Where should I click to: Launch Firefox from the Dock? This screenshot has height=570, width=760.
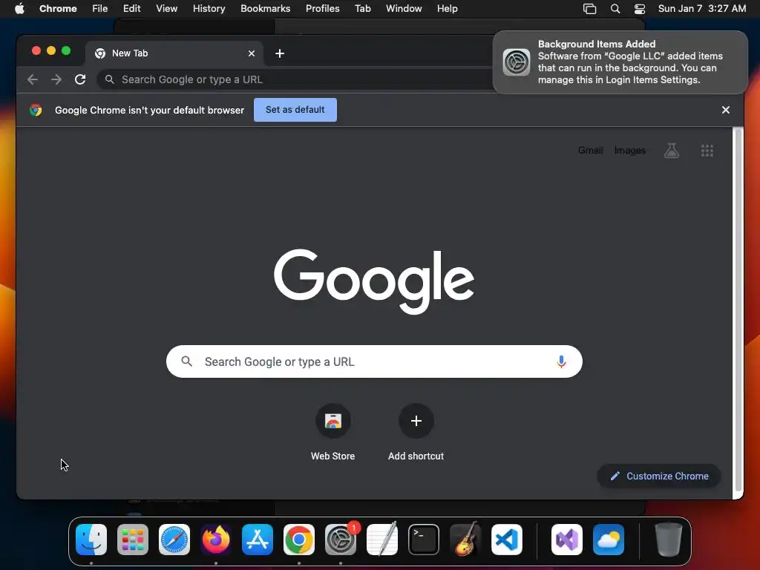216,540
